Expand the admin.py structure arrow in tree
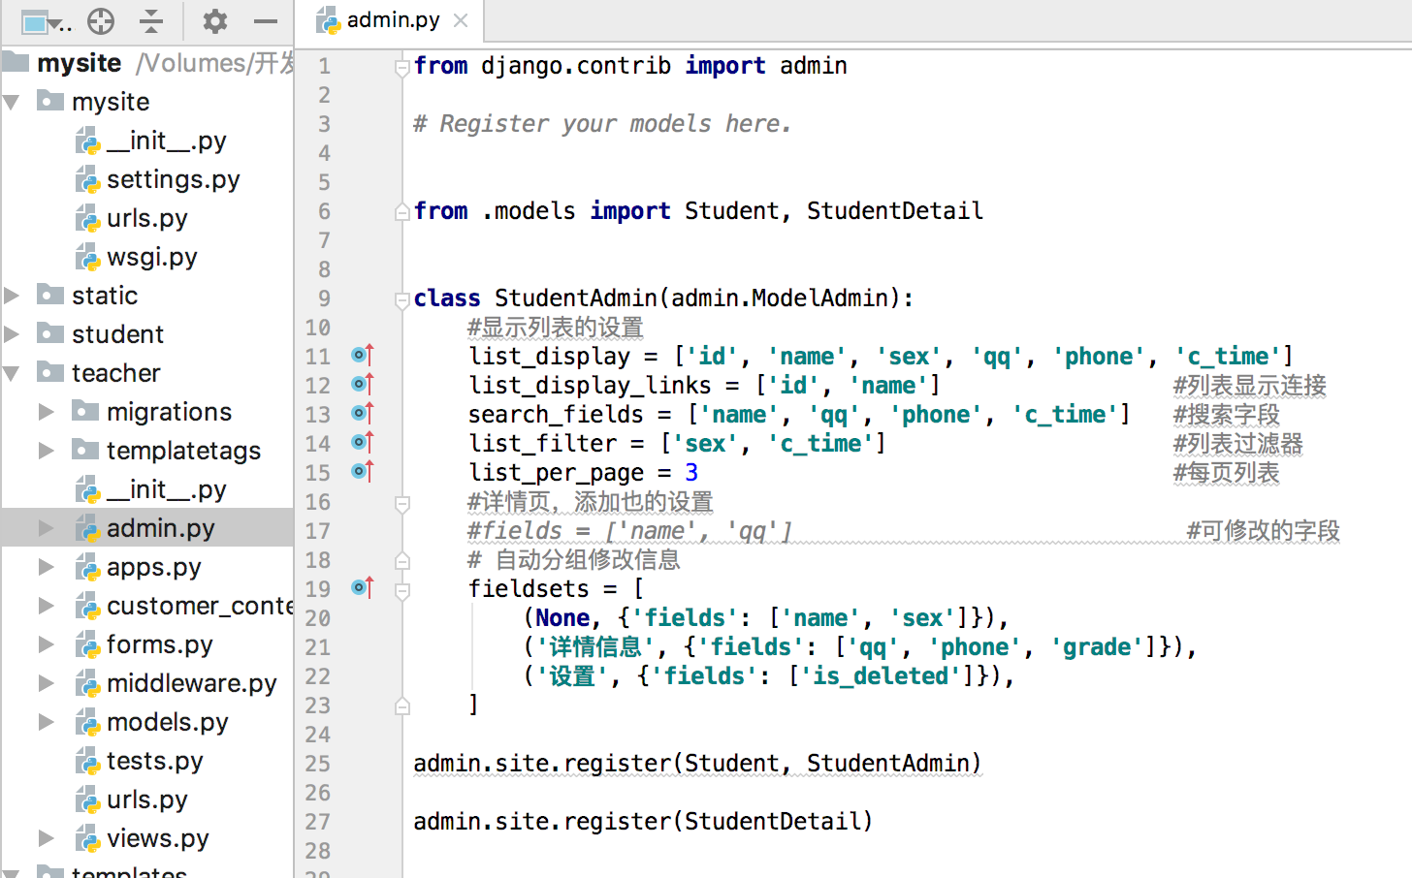The width and height of the screenshot is (1412, 878). 46,527
